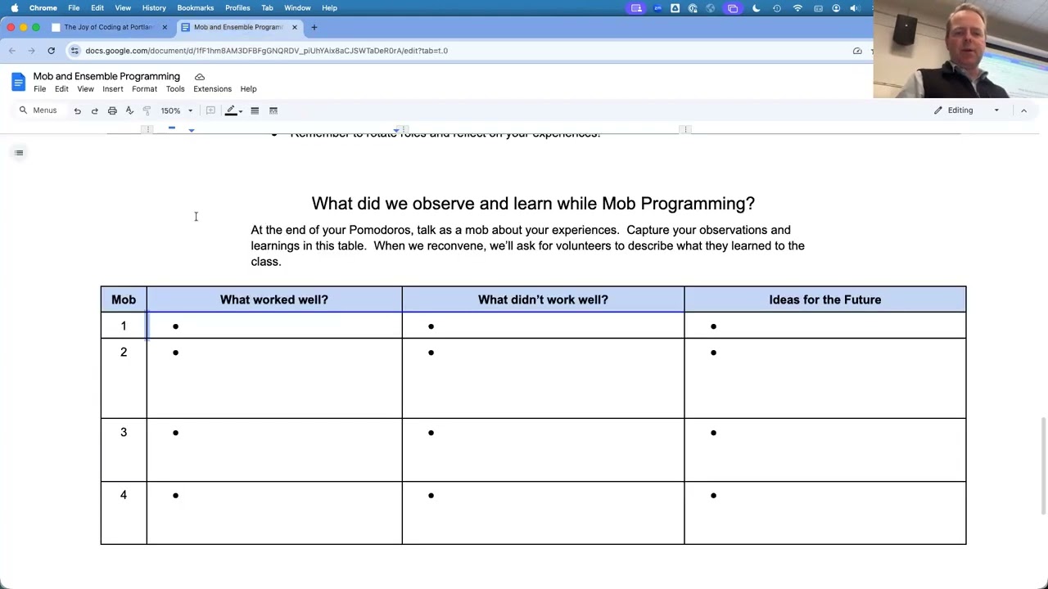This screenshot has height=589, width=1048.
Task: Show the document outline icon
Action: [19, 153]
